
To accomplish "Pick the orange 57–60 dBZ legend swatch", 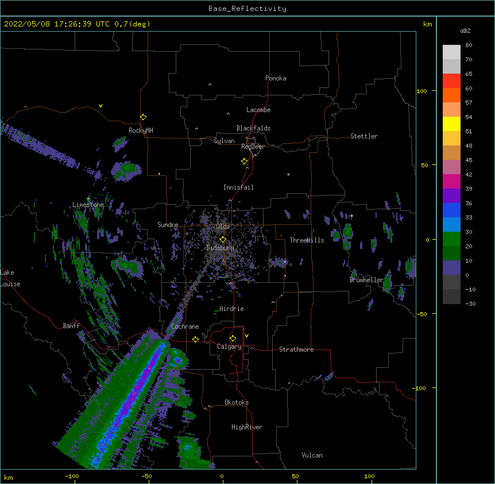I will click(x=451, y=95).
